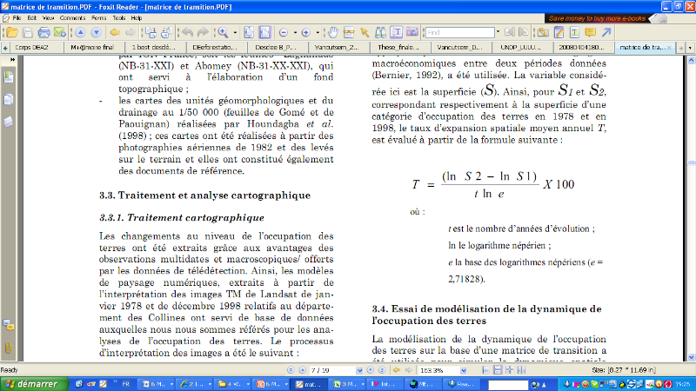This screenshot has width=696, height=391.
Task: Toggle Continuous page layout icon
Action: click(498, 370)
